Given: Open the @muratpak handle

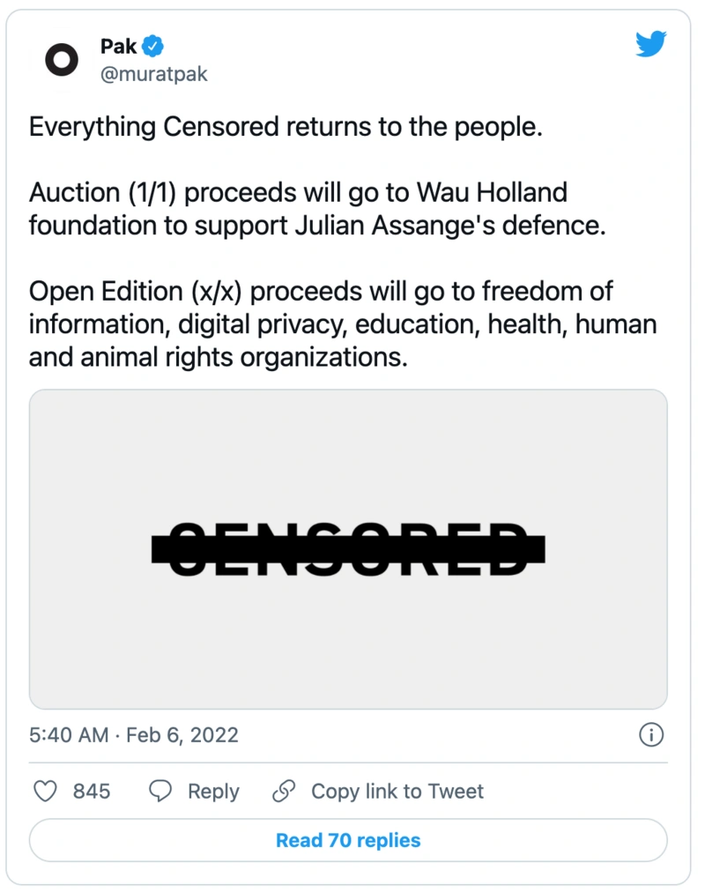Looking at the screenshot, I should 153,74.
